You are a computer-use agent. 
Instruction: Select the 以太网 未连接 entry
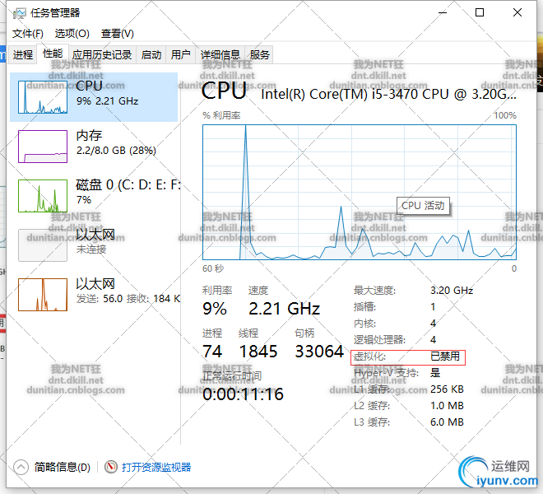[x=94, y=245]
